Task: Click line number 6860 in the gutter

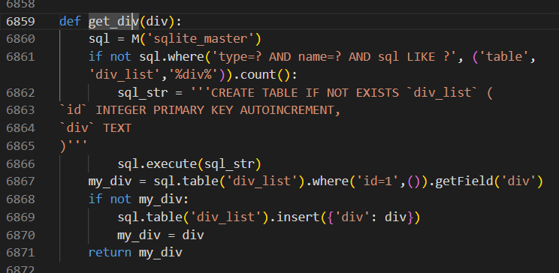Action: pos(20,39)
